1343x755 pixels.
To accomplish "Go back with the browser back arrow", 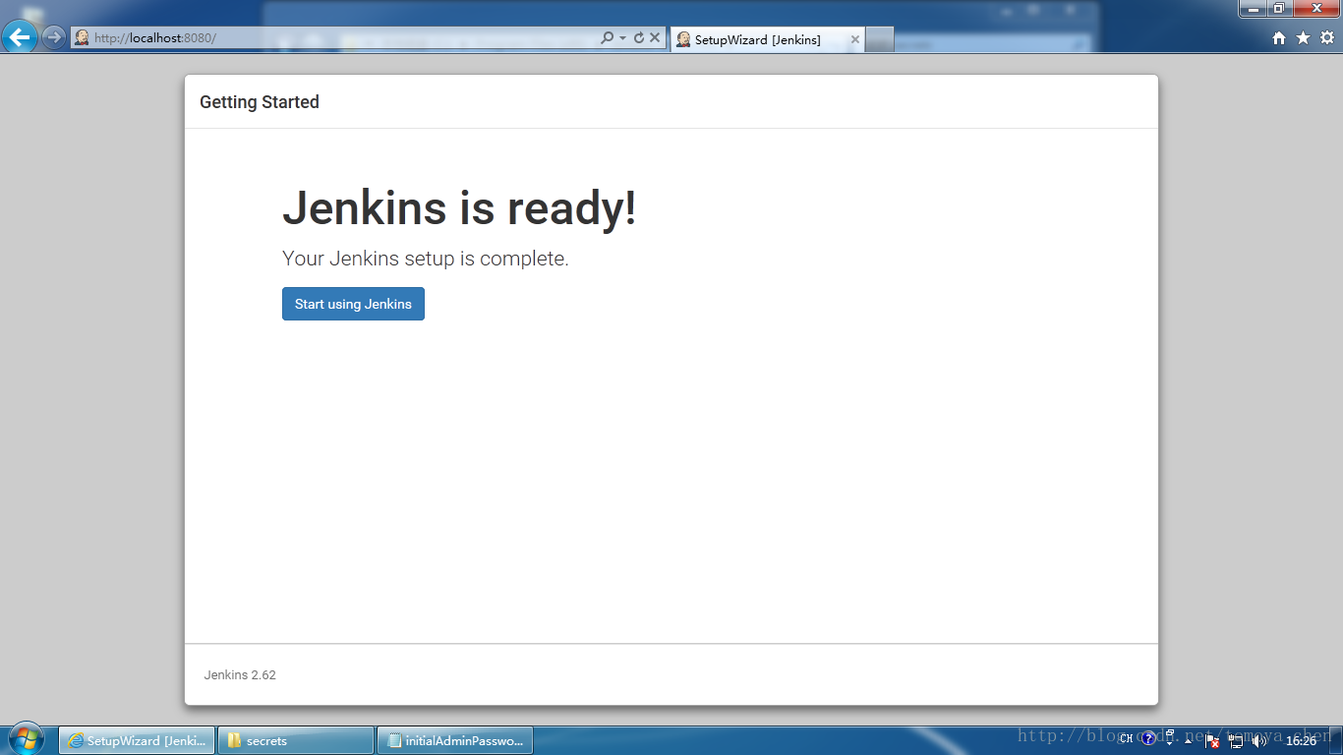I will [20, 37].
